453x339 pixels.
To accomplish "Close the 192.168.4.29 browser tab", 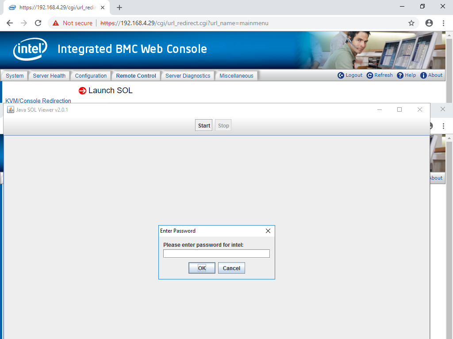I will click(x=103, y=8).
